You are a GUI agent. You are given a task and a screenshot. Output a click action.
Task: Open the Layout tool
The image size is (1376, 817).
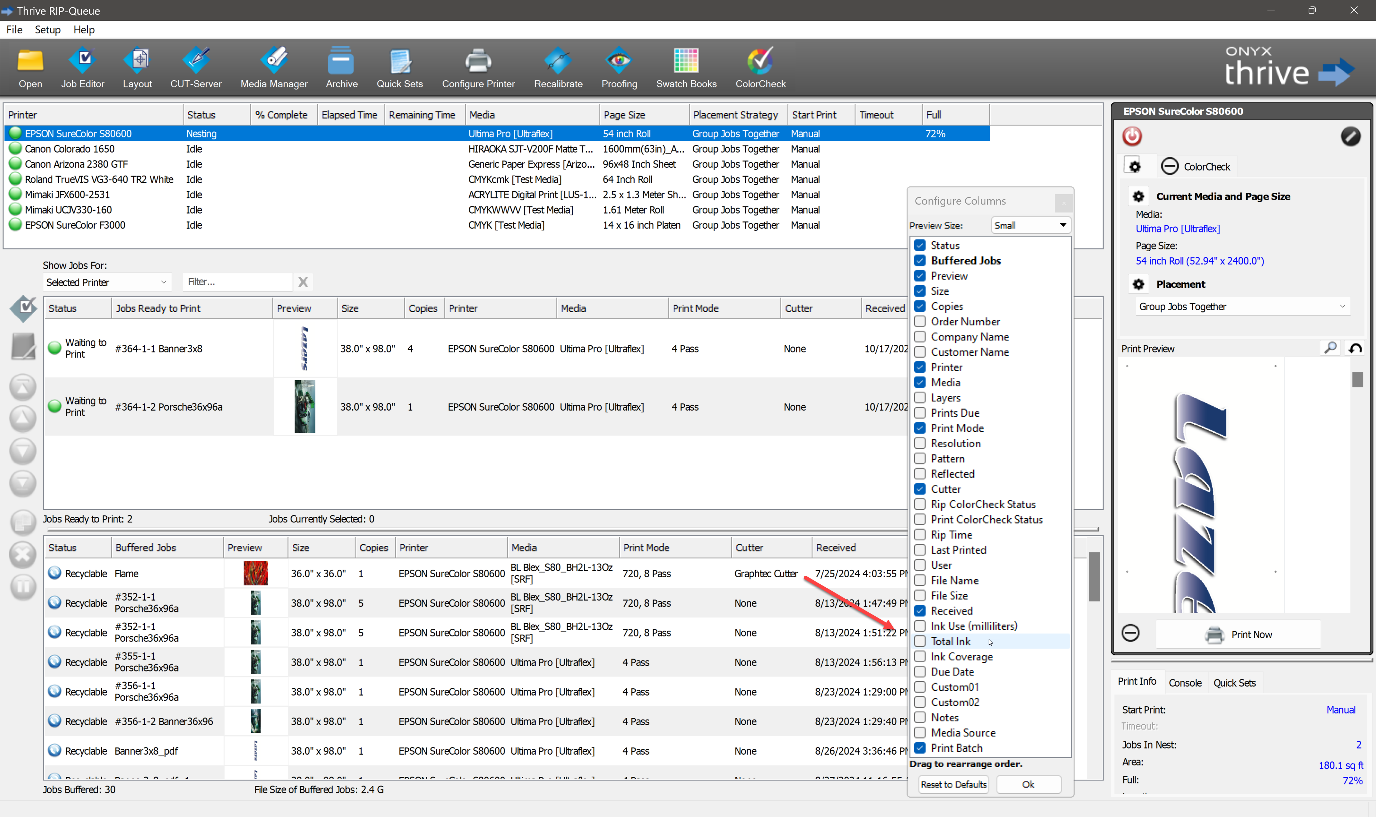138,68
